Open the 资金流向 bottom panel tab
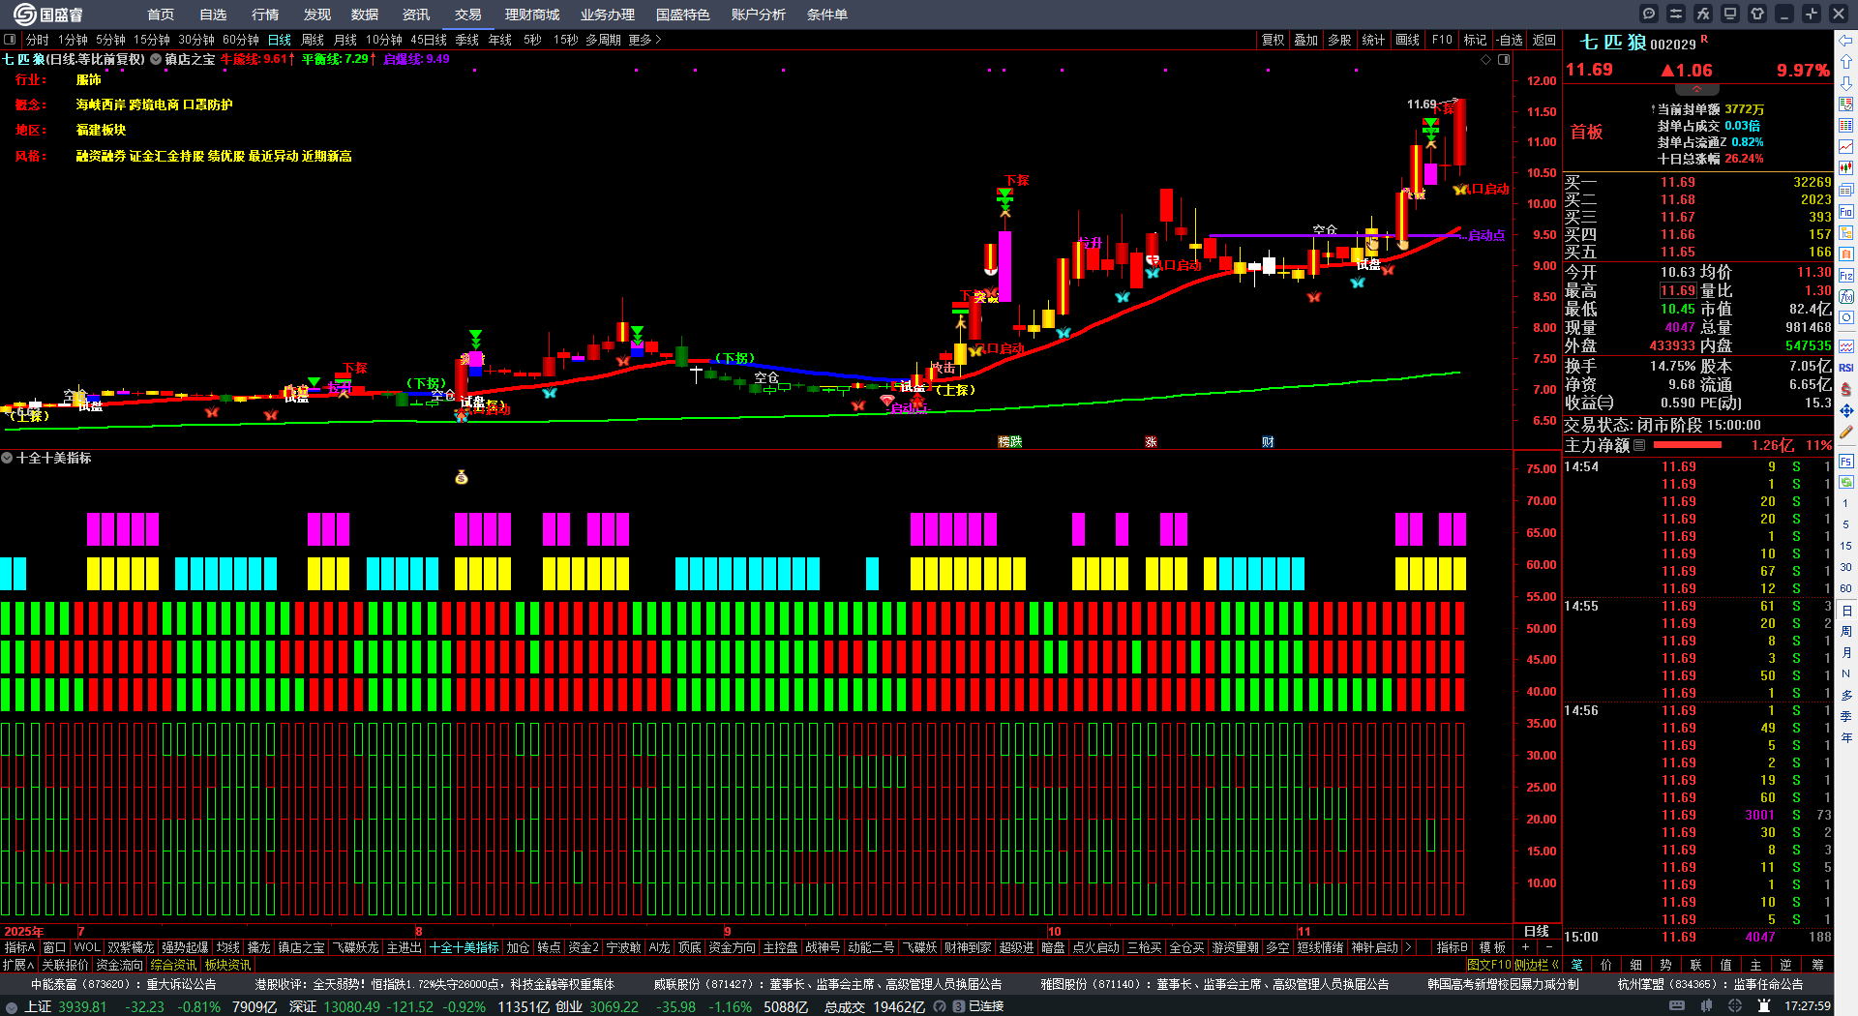Image resolution: width=1858 pixels, height=1016 pixels. click(x=119, y=965)
